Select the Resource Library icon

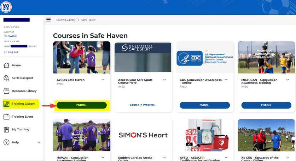6,91
